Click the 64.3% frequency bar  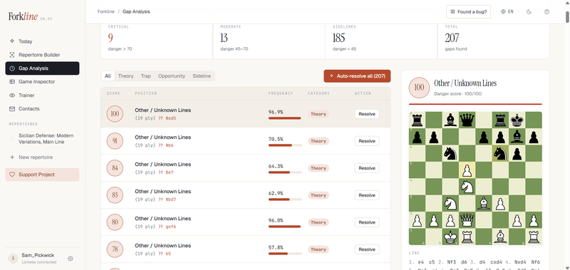pos(284,172)
